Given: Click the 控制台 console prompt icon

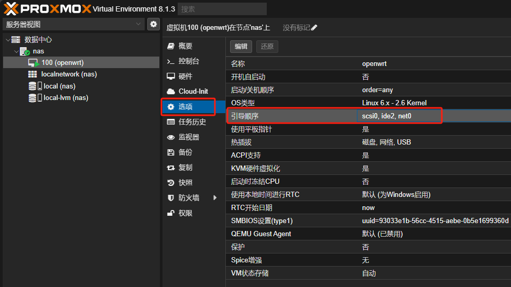Looking at the screenshot, I should [x=171, y=61].
